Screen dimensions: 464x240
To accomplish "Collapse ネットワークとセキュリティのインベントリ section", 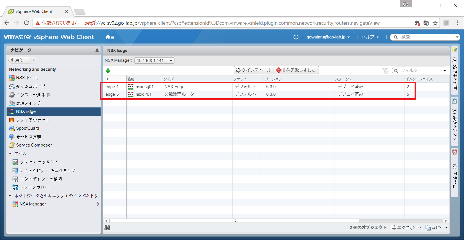I will (10, 196).
